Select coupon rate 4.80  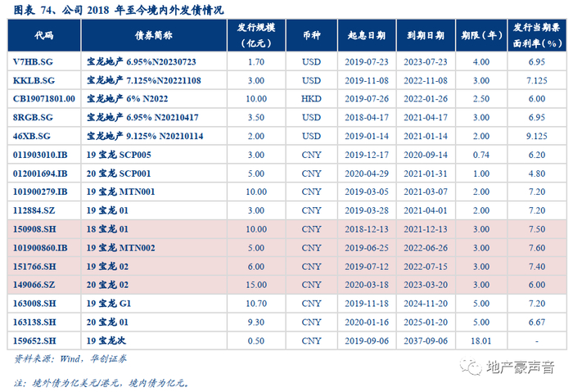tap(537, 173)
